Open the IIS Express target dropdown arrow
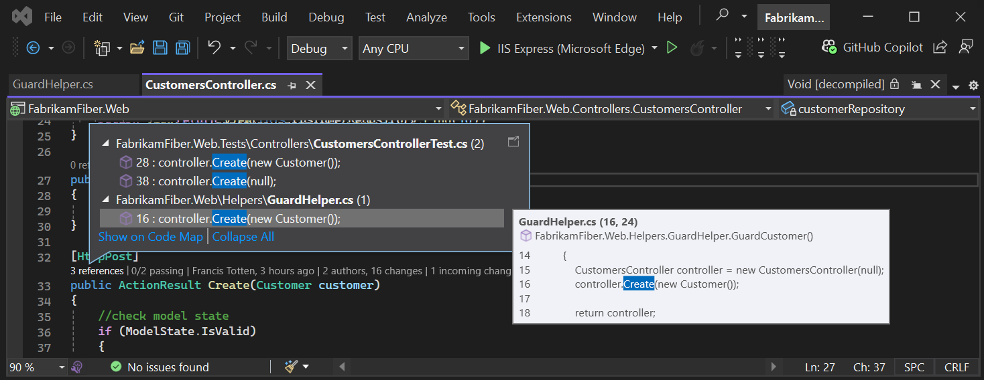Image resolution: width=984 pixels, height=380 pixels. [654, 48]
